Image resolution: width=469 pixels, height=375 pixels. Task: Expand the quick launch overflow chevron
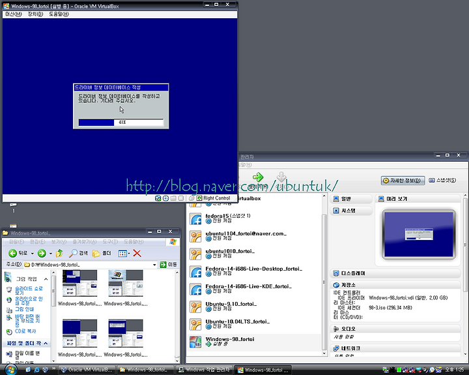pyautogui.click(x=54, y=369)
